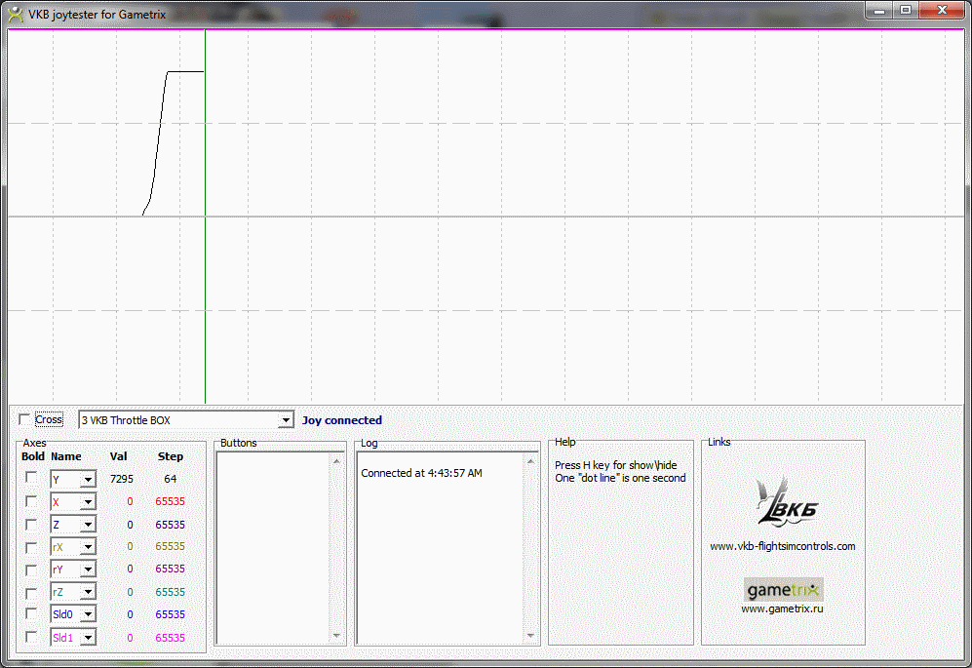Click the Y axis value 7295
The width and height of the screenshot is (972, 668).
[x=122, y=479]
